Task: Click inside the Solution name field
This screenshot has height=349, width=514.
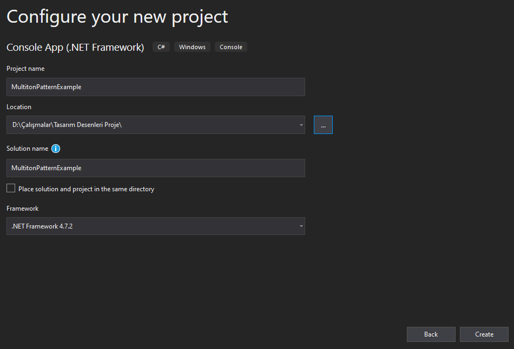Action: pyautogui.click(x=156, y=168)
